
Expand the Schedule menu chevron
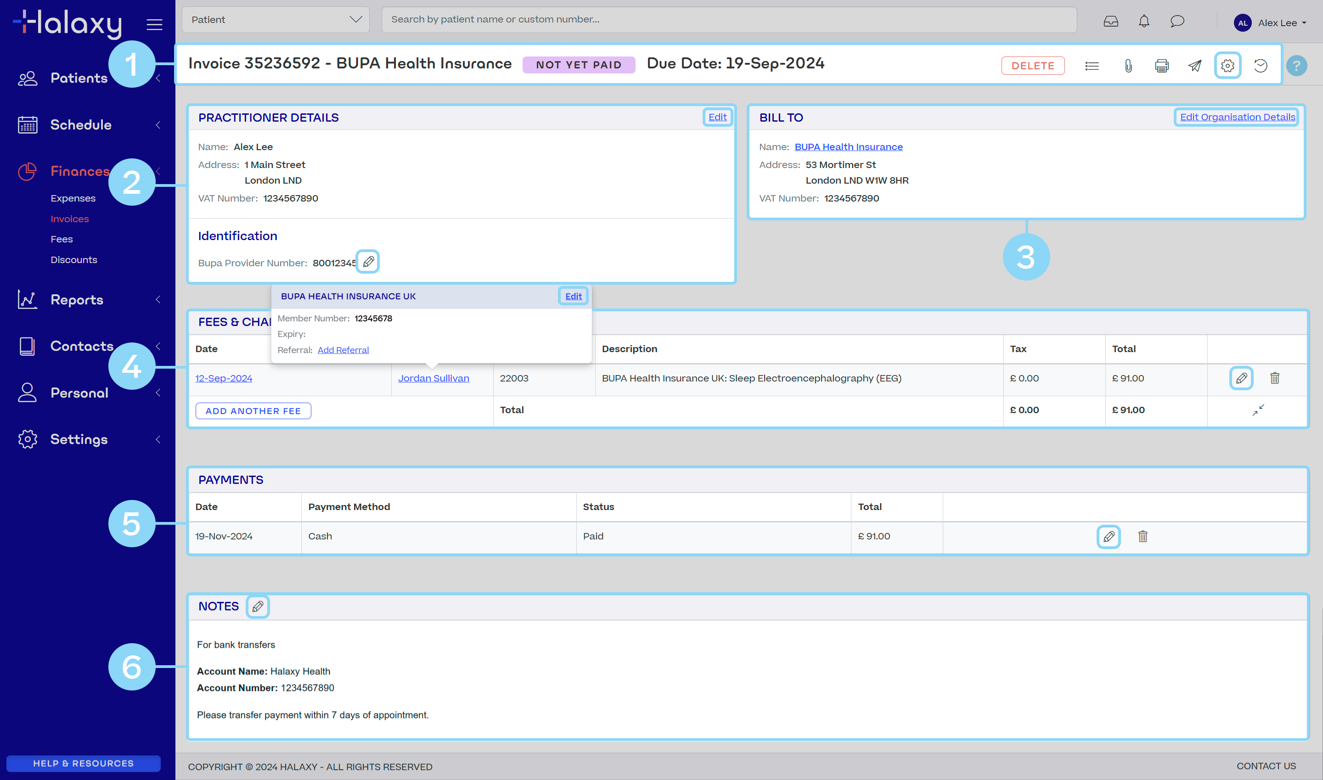[158, 124]
